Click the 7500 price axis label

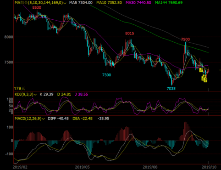pos(9,62)
